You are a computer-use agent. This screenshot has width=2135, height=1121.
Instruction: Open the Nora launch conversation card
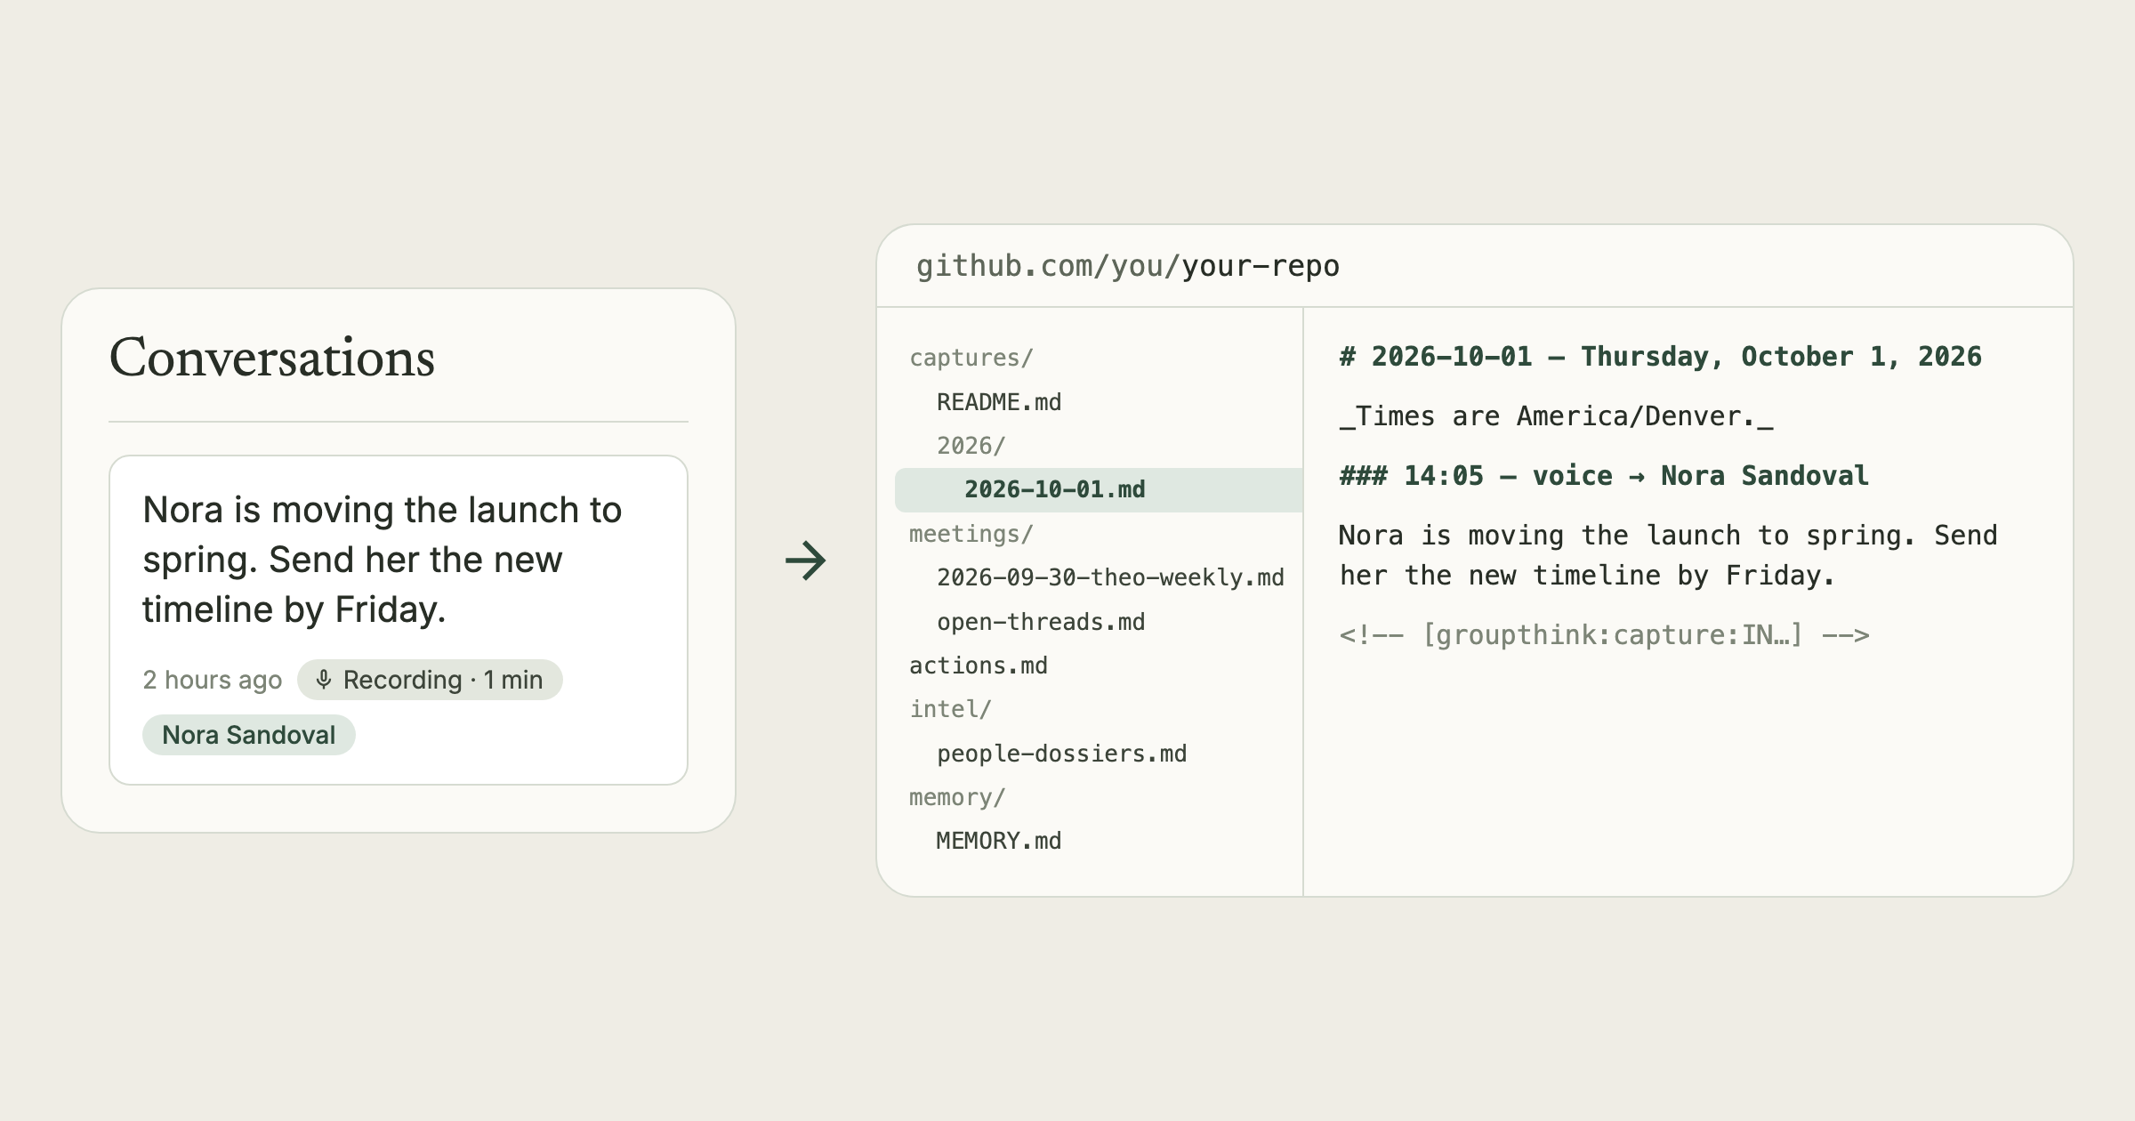click(x=399, y=620)
